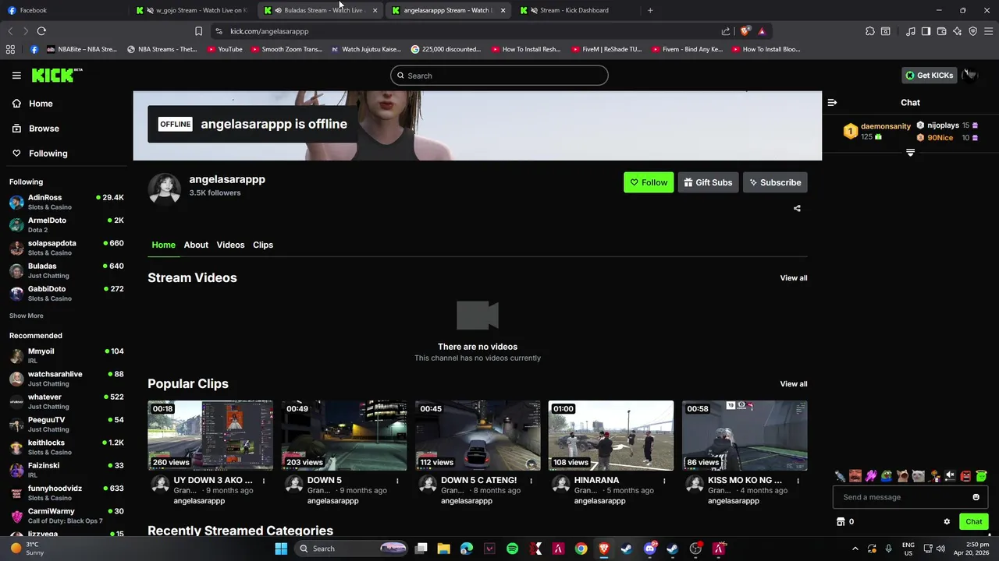The height and width of the screenshot is (561, 999).
Task: Open a new browser tab
Action: pos(650,10)
